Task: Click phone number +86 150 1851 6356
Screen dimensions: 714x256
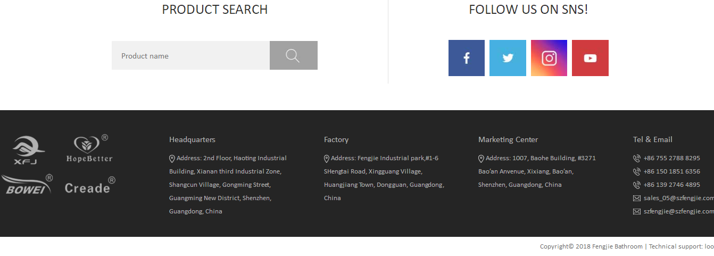Action: (x=671, y=171)
